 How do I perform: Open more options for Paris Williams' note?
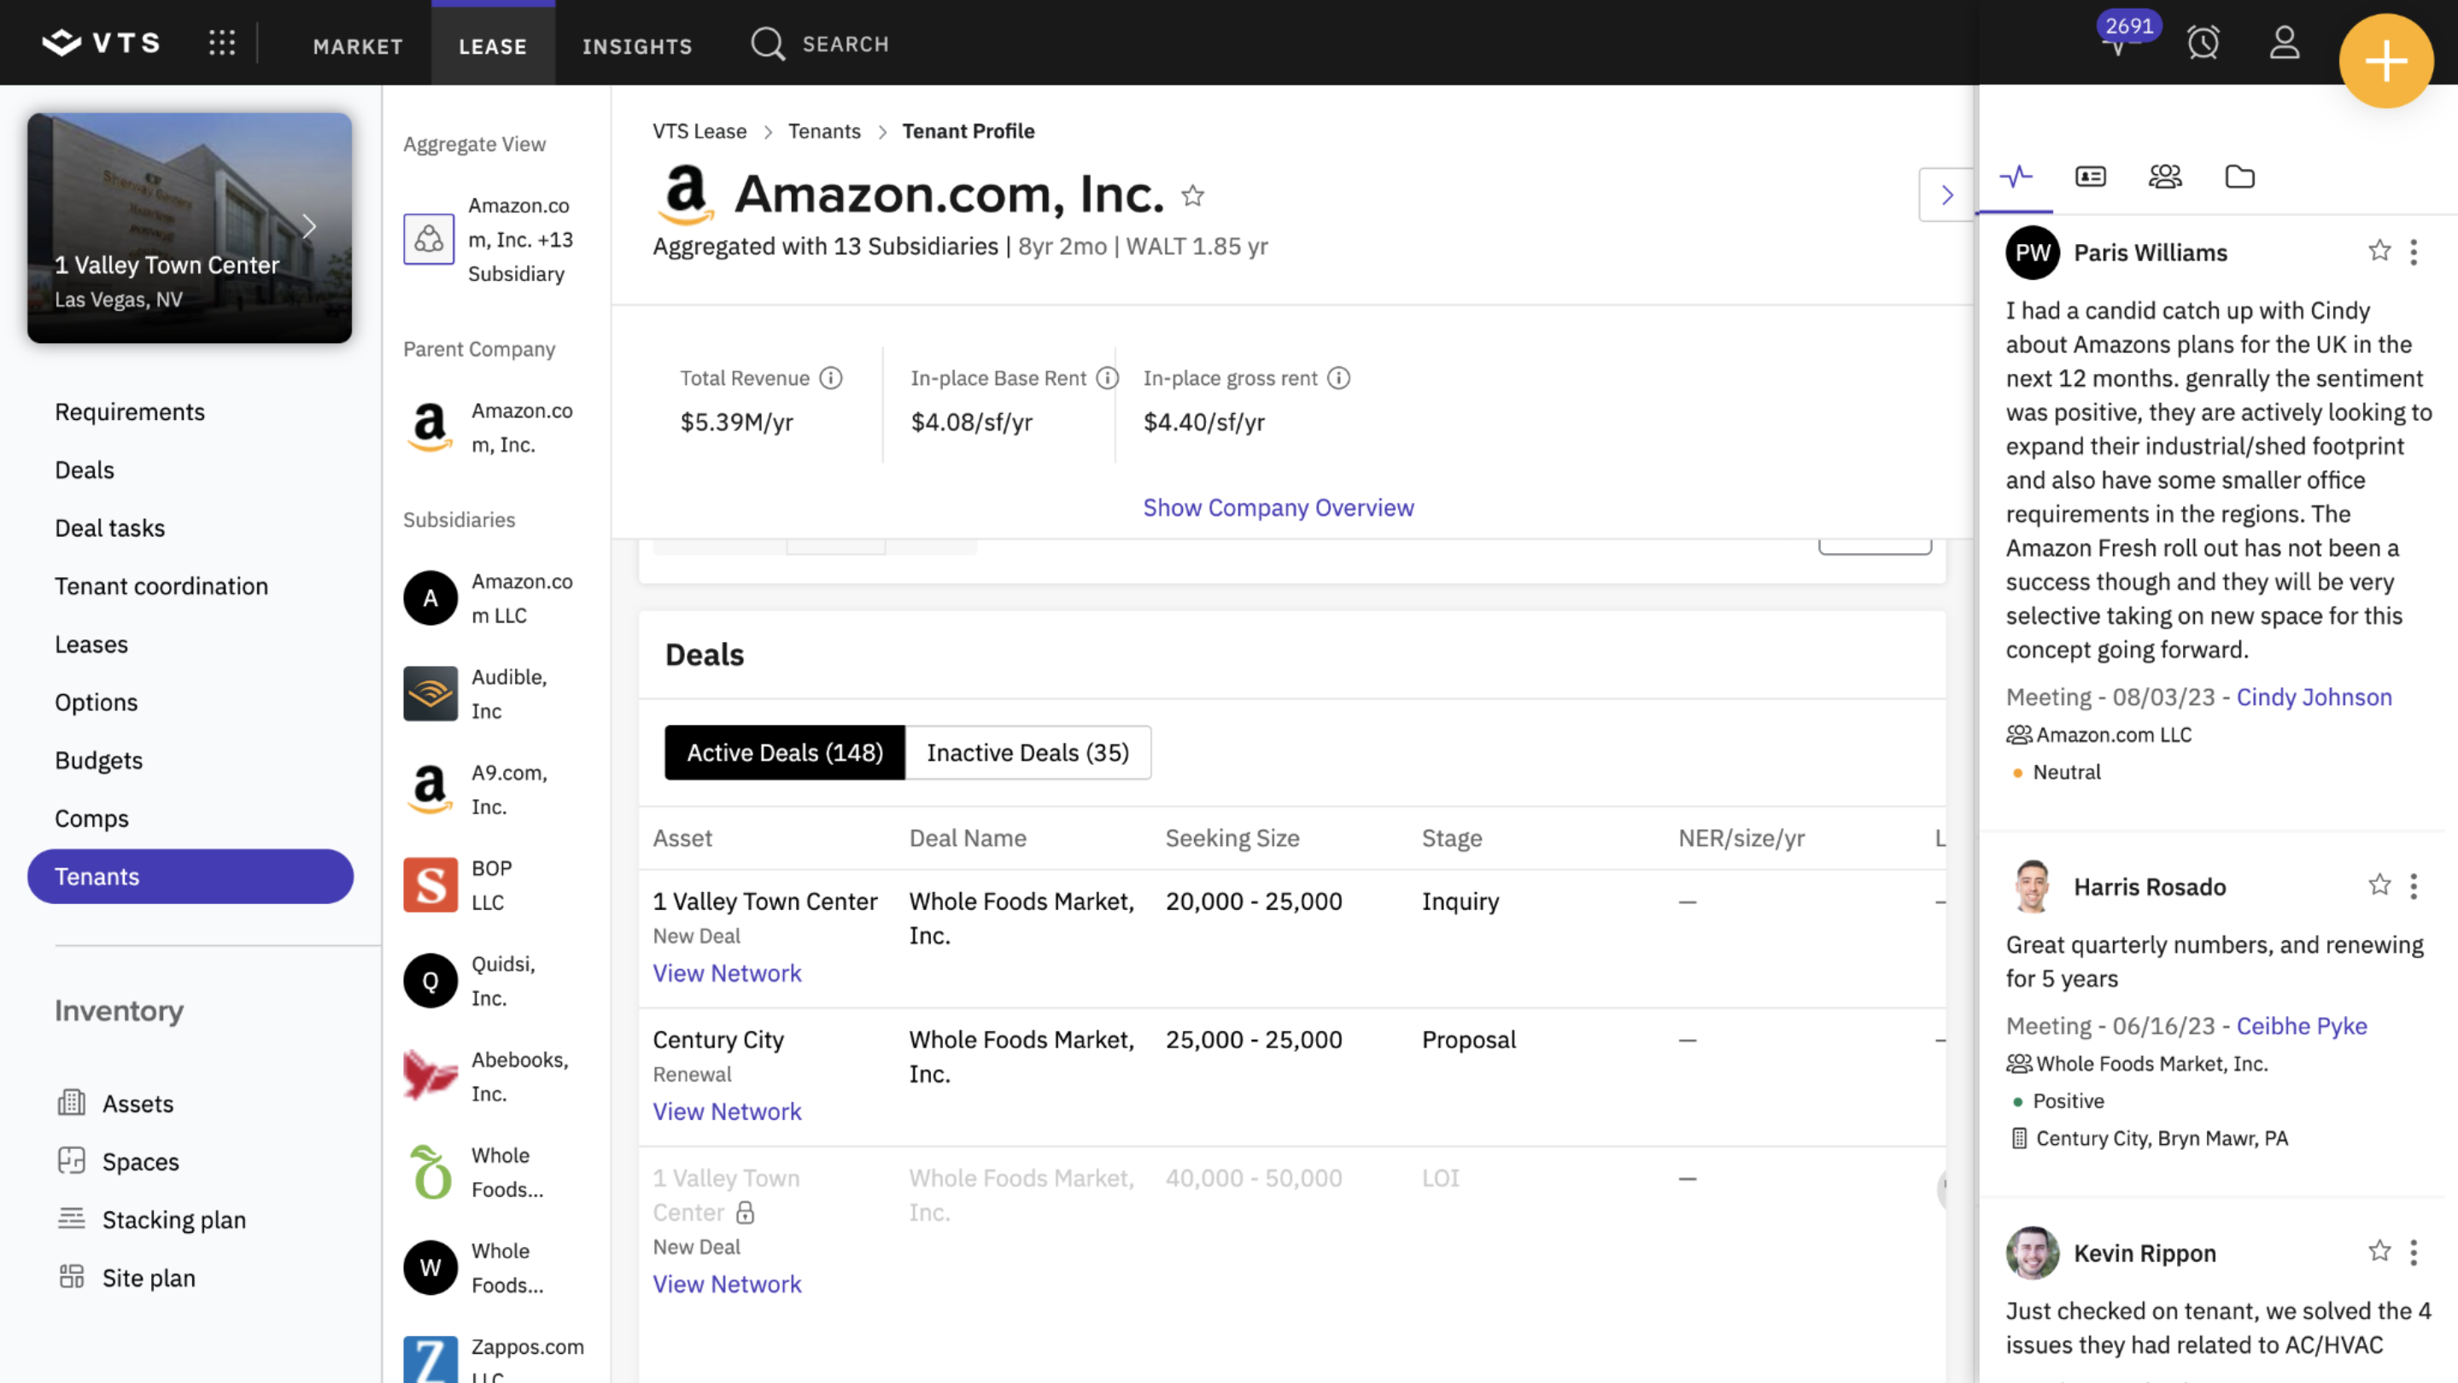[x=2414, y=252]
